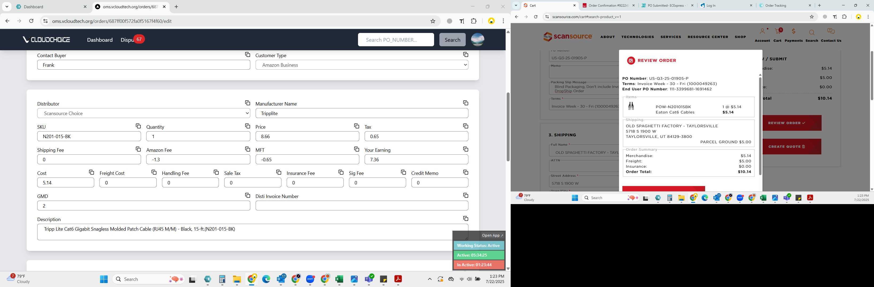
Task: Click the Open App button
Action: tap(492, 235)
